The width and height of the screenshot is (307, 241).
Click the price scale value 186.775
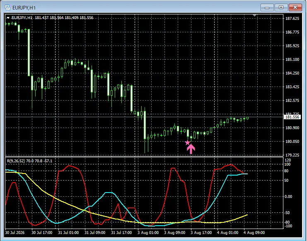292,32
